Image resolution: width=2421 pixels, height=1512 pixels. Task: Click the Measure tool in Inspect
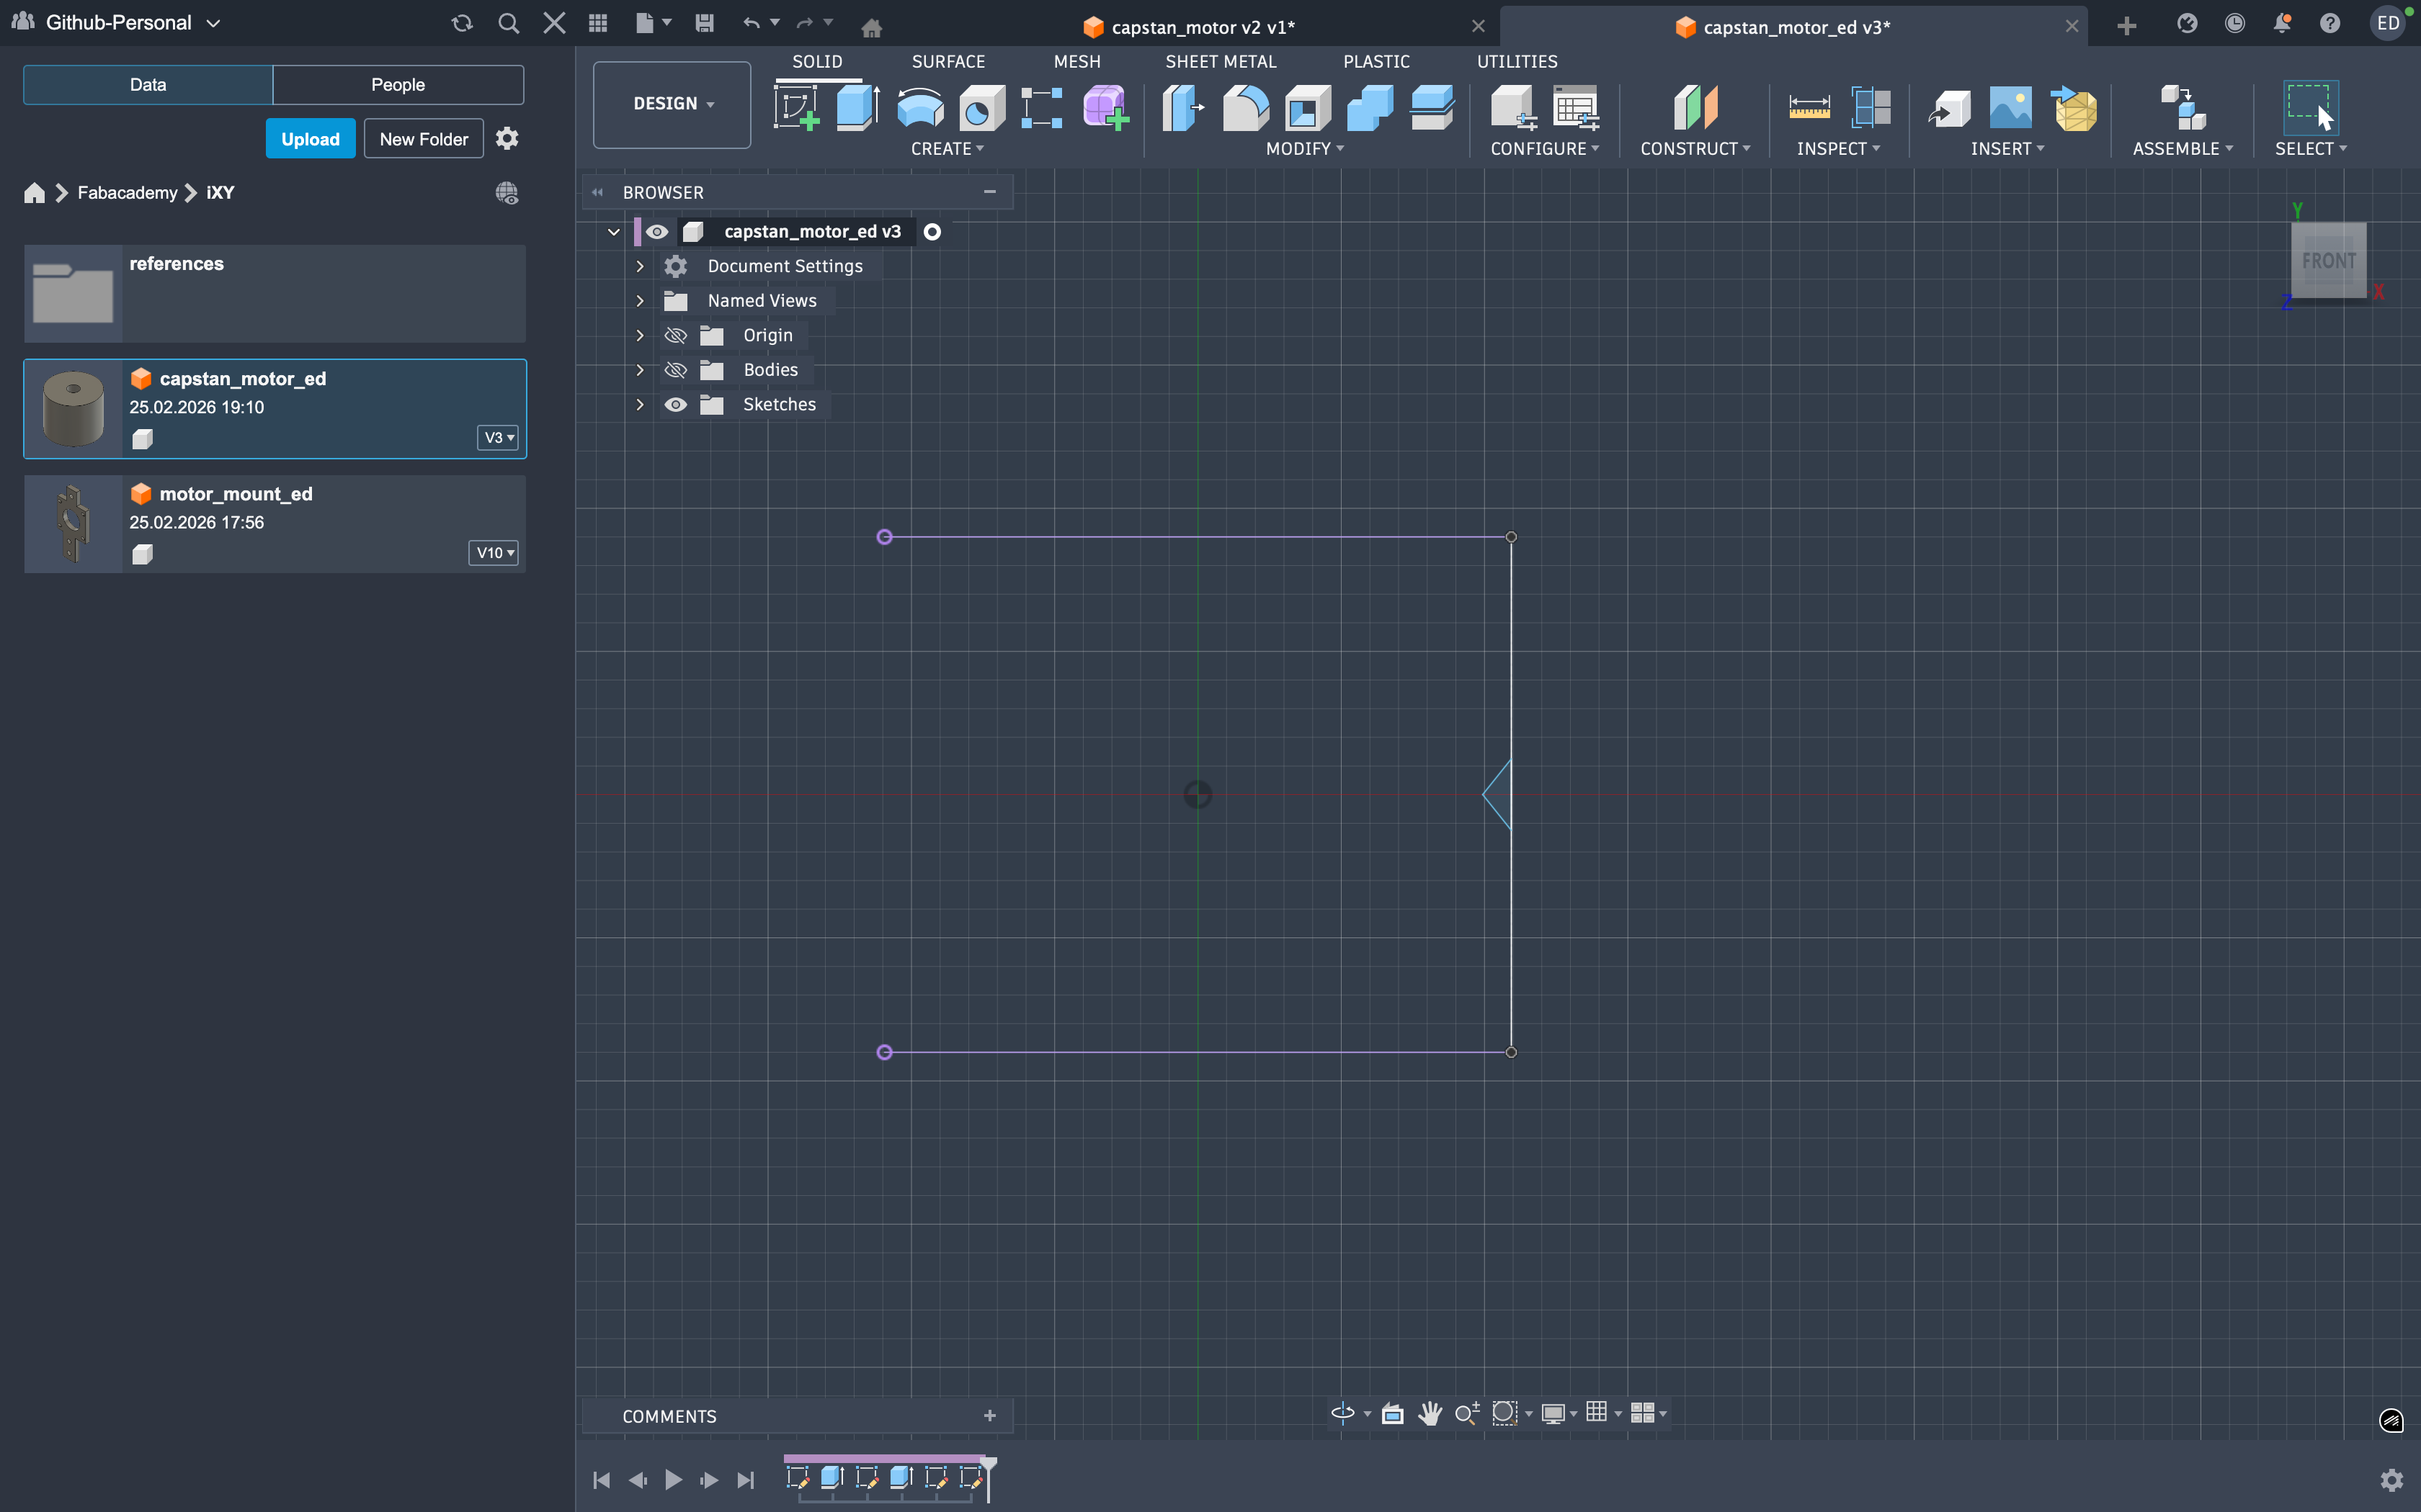1809,107
